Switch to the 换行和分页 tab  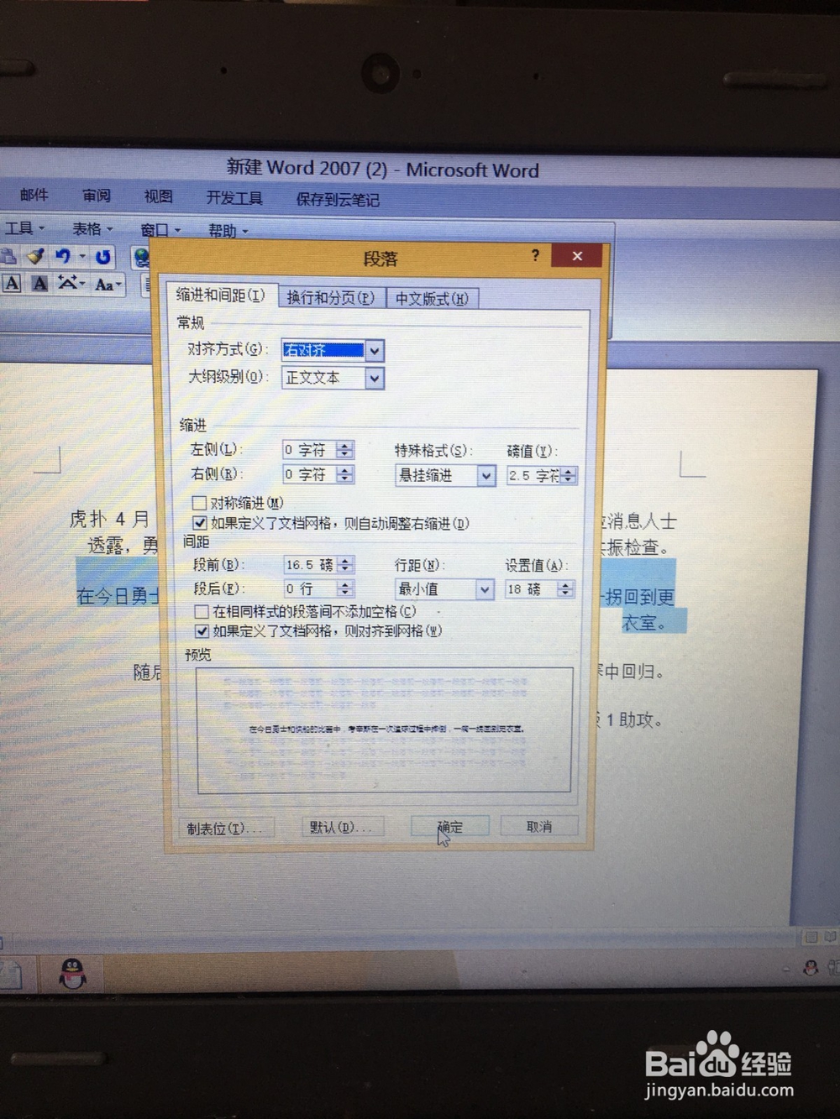[x=330, y=297]
